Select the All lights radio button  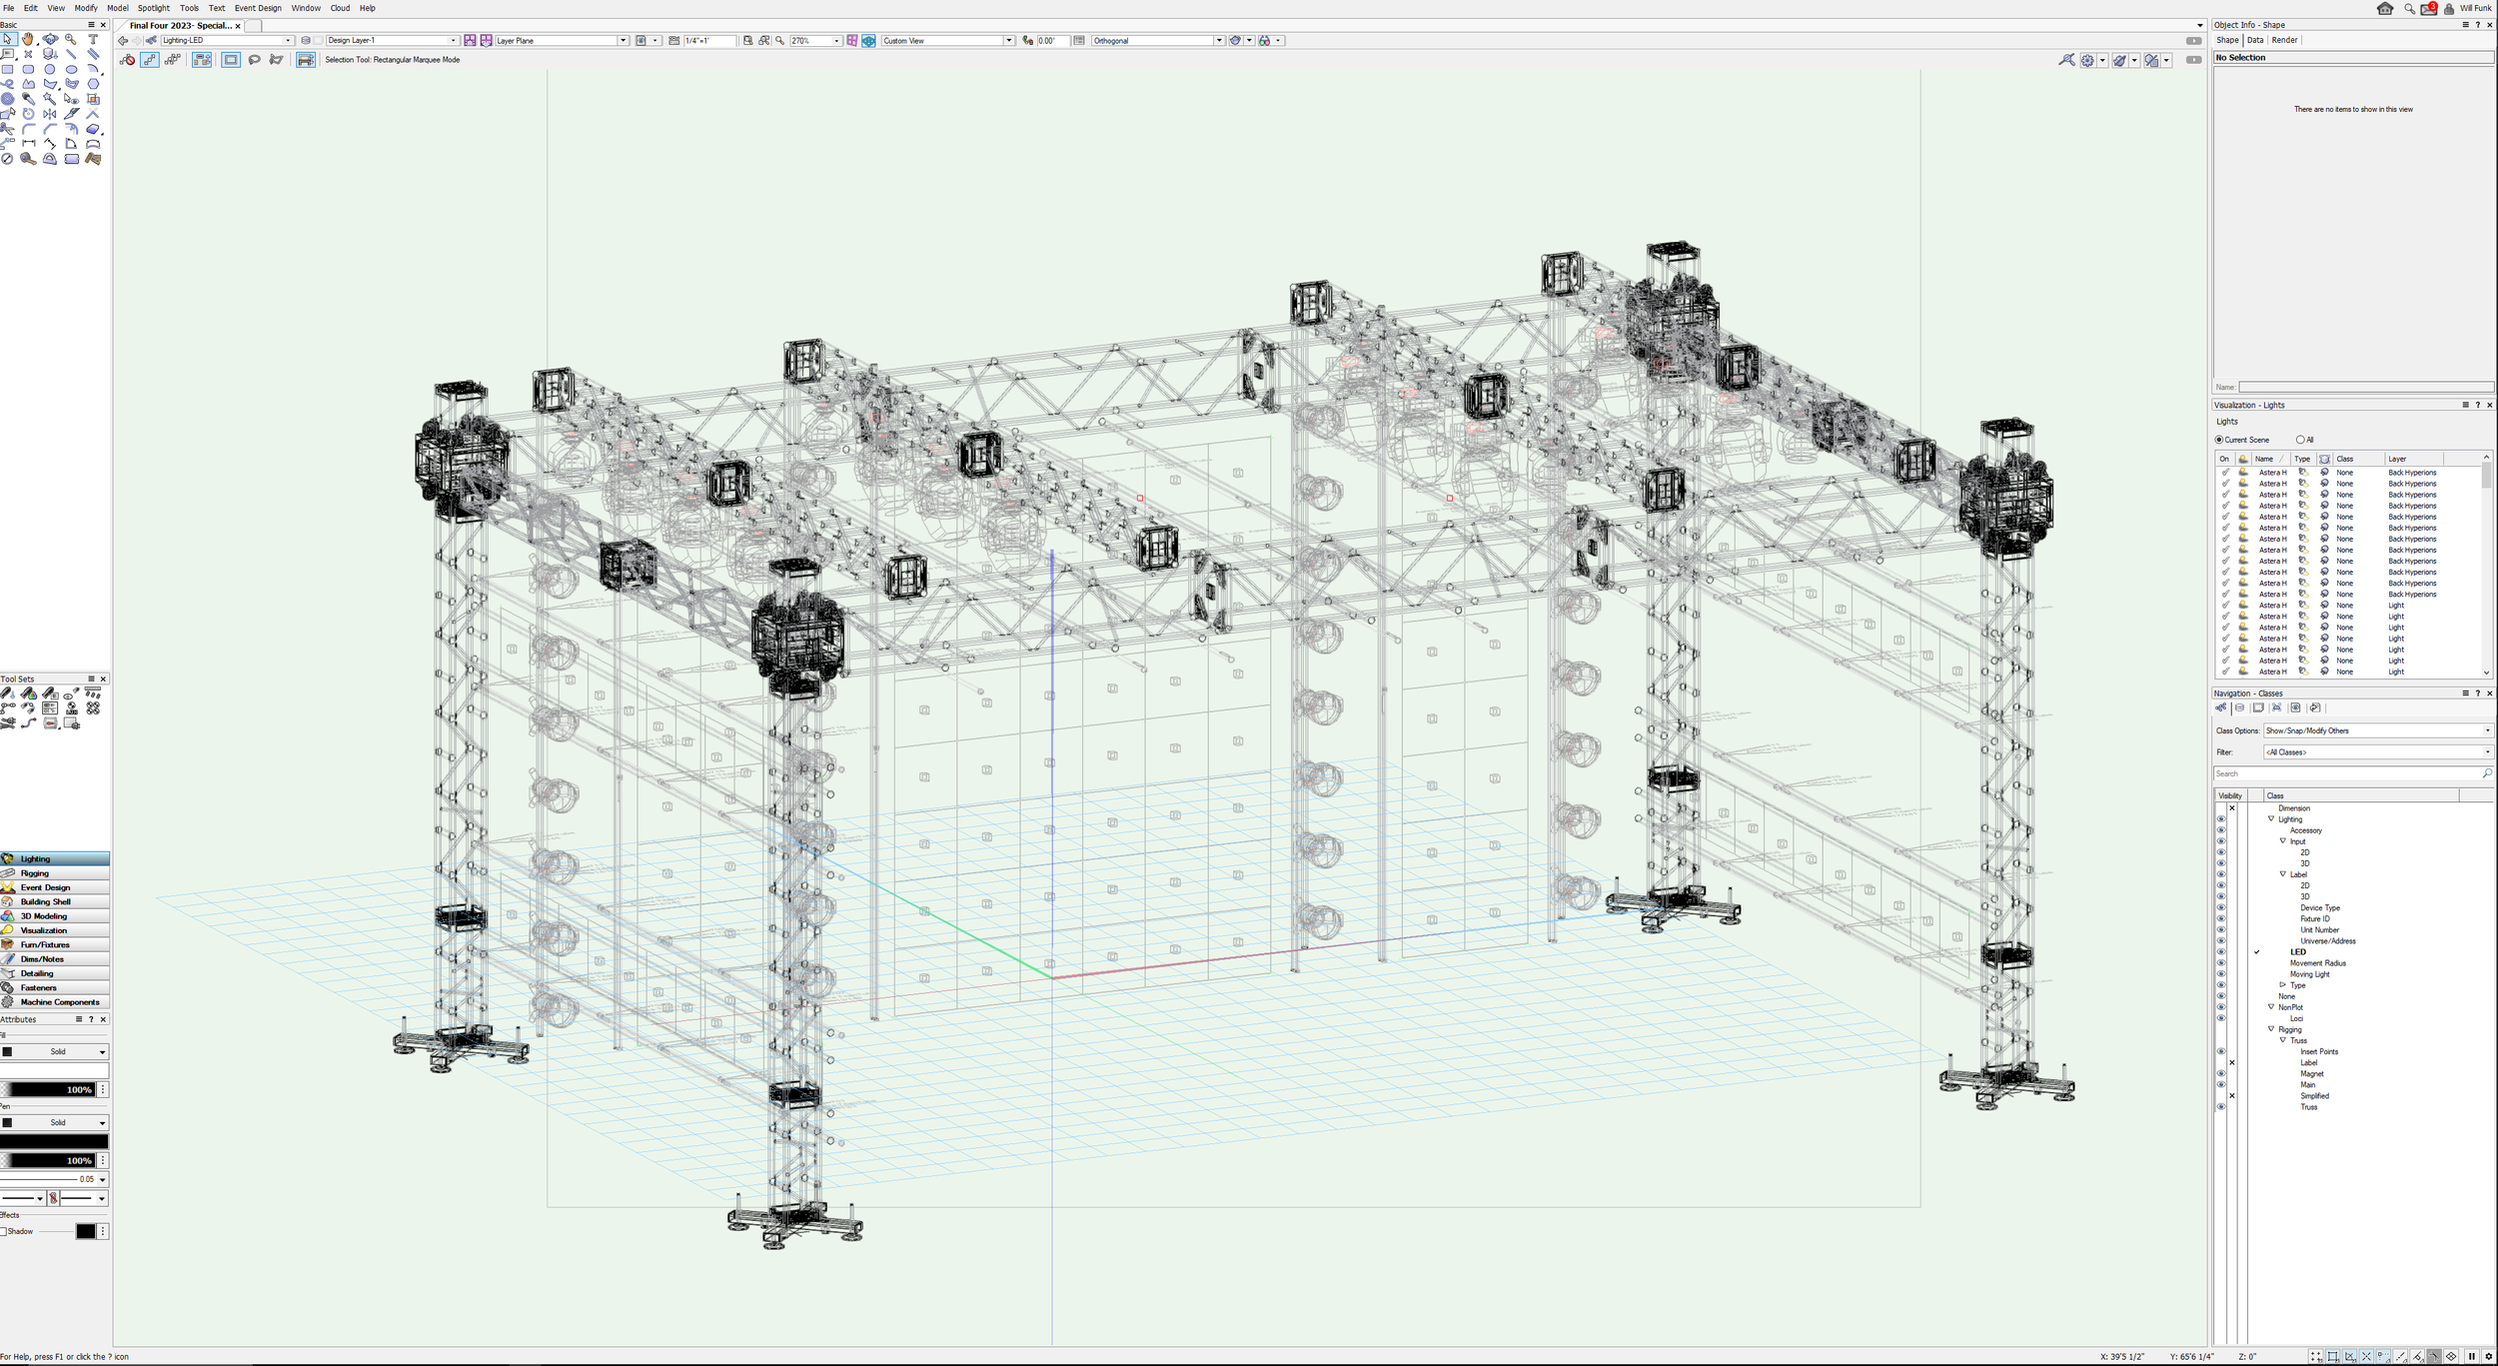coord(2300,440)
